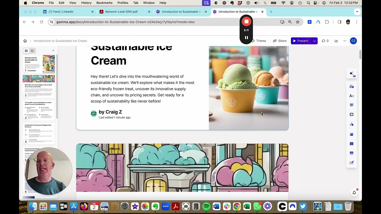This screenshot has width=381, height=214.
Task: Open callout blocks icon in sidebar
Action: [x=352, y=105]
